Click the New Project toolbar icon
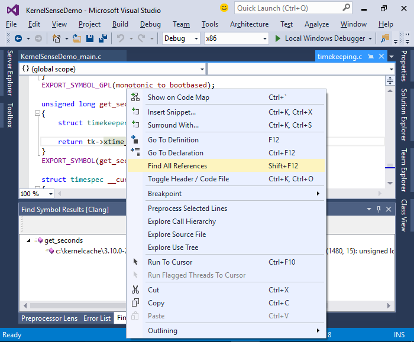The image size is (414, 342). click(56, 38)
